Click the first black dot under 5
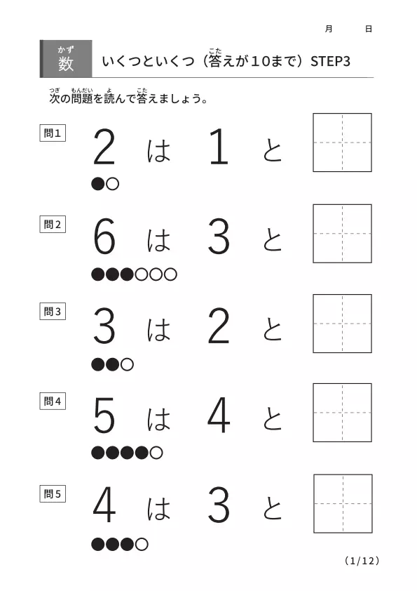 click(98, 453)
